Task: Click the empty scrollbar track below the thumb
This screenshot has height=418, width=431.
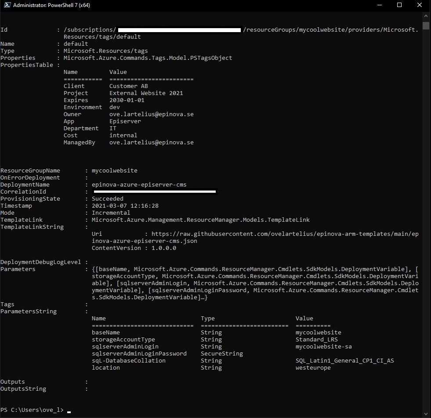Action: (x=426, y=220)
